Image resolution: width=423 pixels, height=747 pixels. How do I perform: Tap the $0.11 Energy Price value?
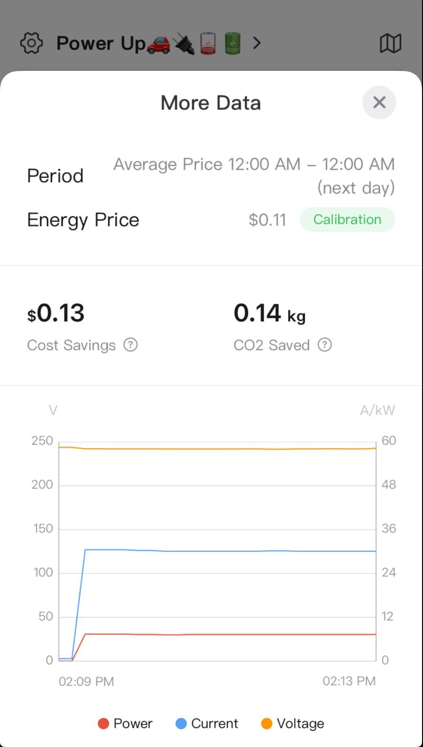(x=268, y=220)
